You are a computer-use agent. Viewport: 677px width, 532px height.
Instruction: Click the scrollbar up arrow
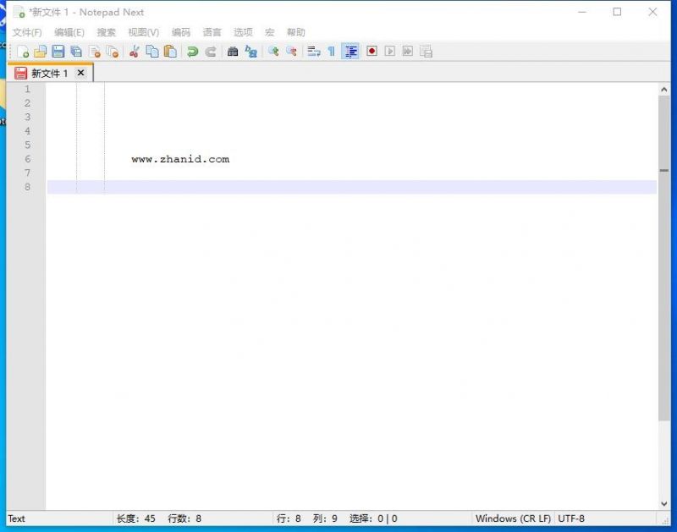tap(664, 90)
